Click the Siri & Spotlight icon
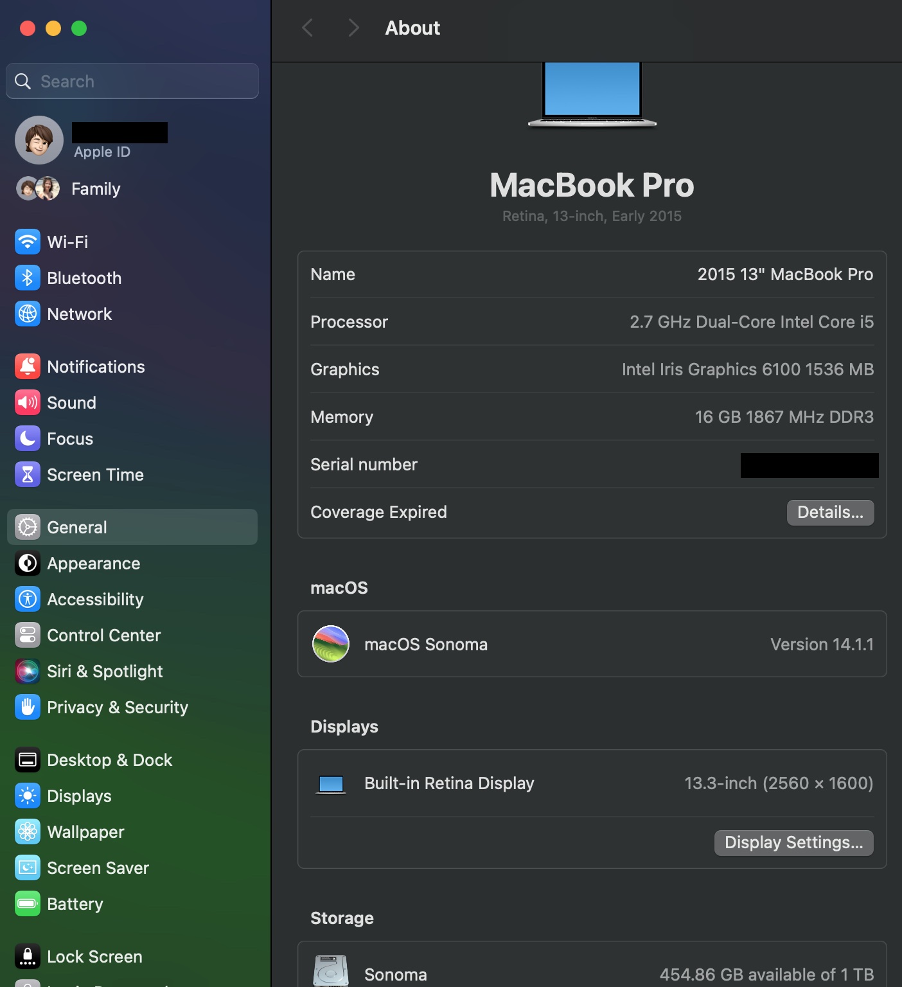Image resolution: width=902 pixels, height=987 pixels. (x=28, y=671)
